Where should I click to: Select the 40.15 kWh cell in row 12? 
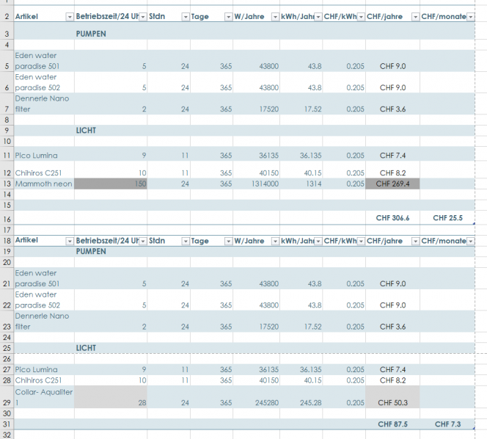click(301, 170)
